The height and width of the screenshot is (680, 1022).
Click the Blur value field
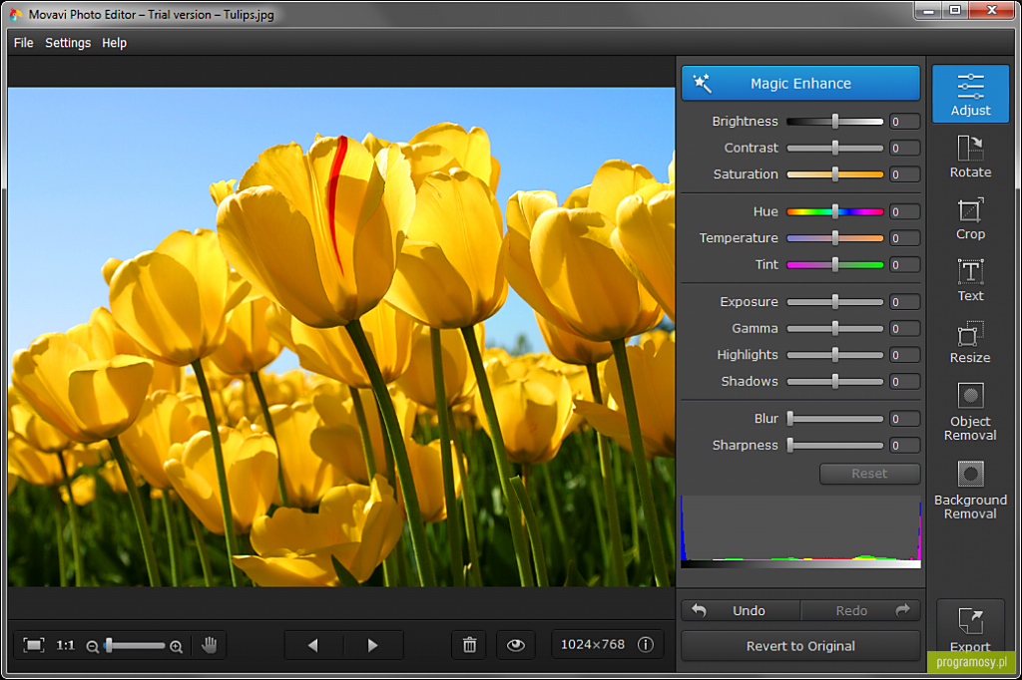[904, 418]
